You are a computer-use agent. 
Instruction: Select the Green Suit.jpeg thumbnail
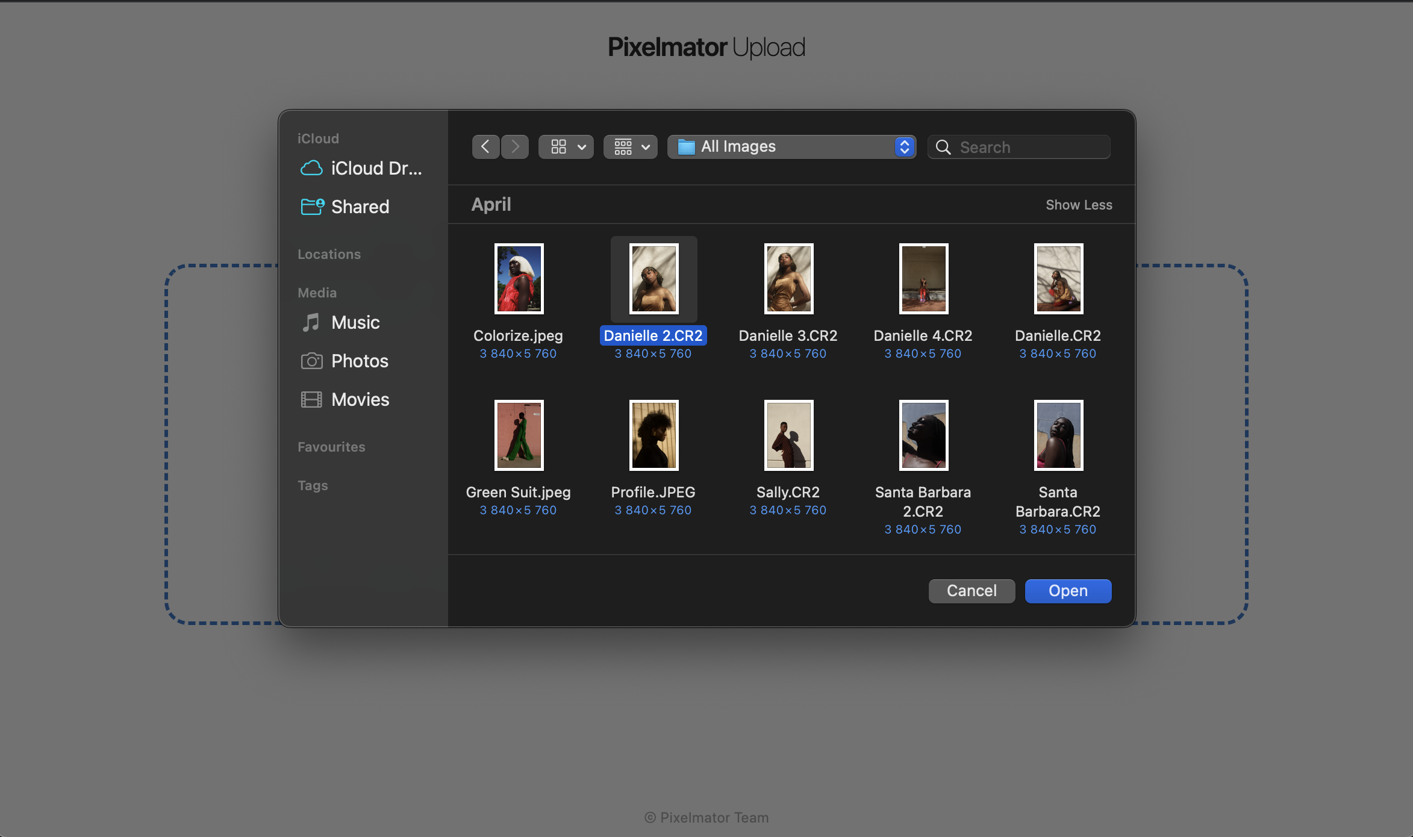519,435
